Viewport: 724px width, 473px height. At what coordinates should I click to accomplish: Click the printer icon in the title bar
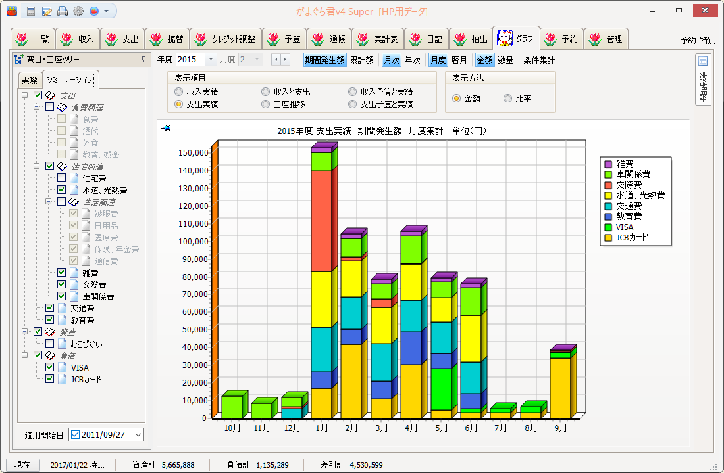[63, 11]
